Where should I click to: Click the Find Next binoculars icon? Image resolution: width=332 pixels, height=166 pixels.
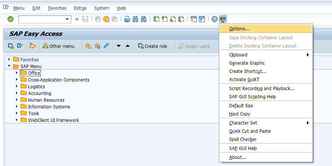tap(144, 19)
